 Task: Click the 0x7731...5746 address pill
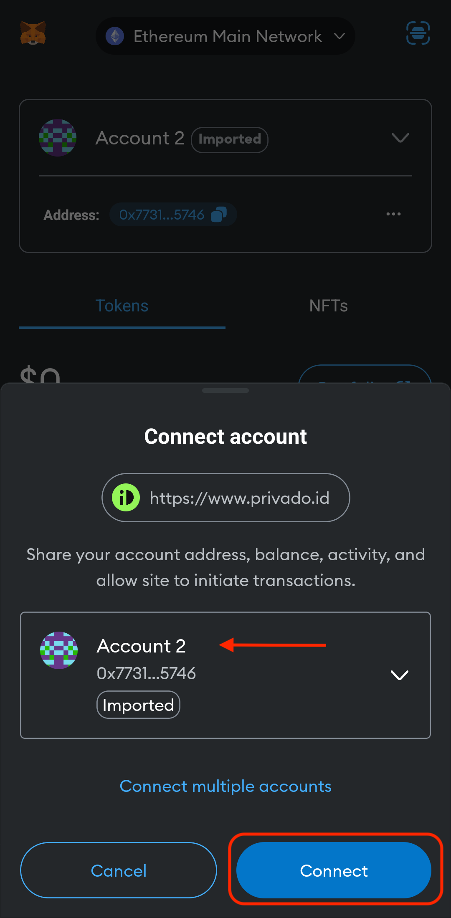173,215
